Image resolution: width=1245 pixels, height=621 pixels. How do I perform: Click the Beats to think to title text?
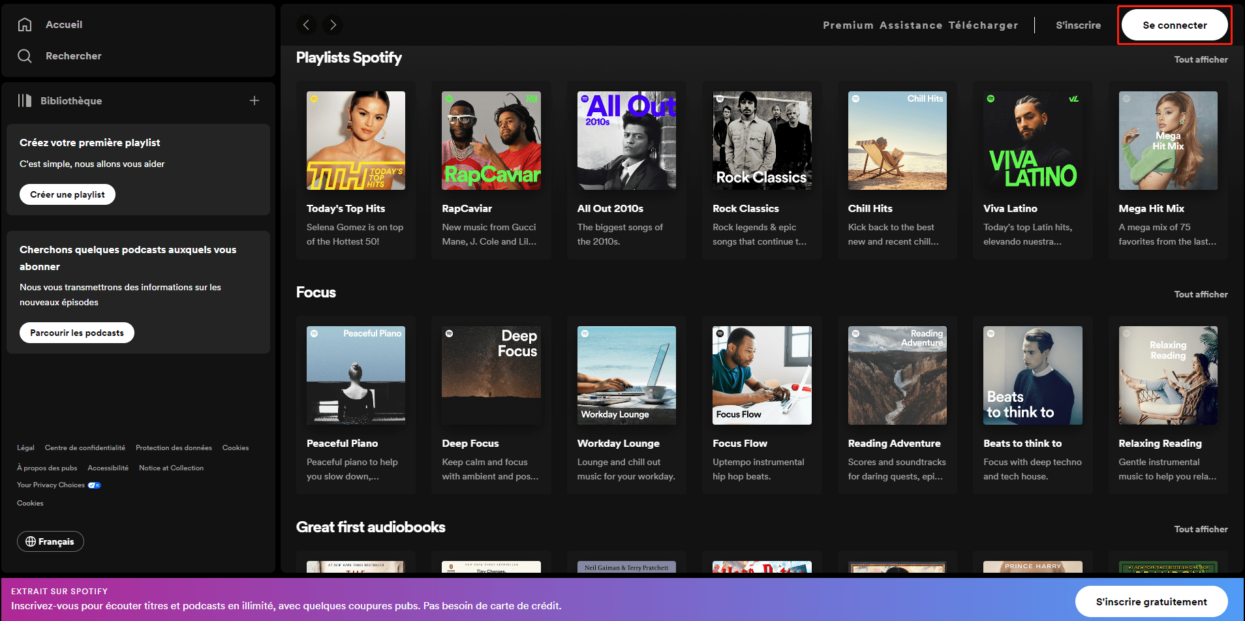click(x=1022, y=443)
